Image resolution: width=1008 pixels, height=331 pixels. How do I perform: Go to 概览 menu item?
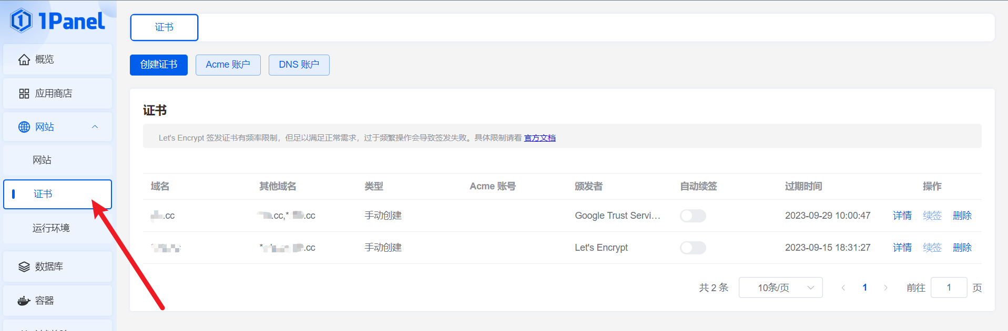(58, 59)
